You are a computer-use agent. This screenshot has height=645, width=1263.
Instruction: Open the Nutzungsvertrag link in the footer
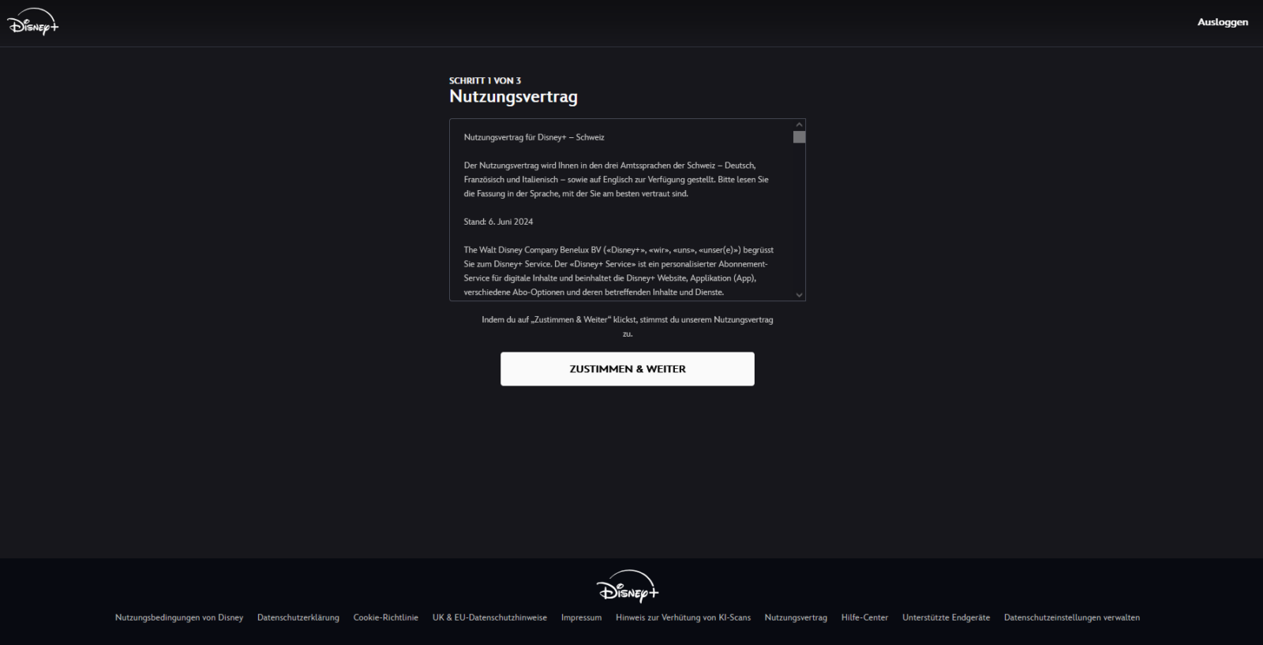pos(796,617)
